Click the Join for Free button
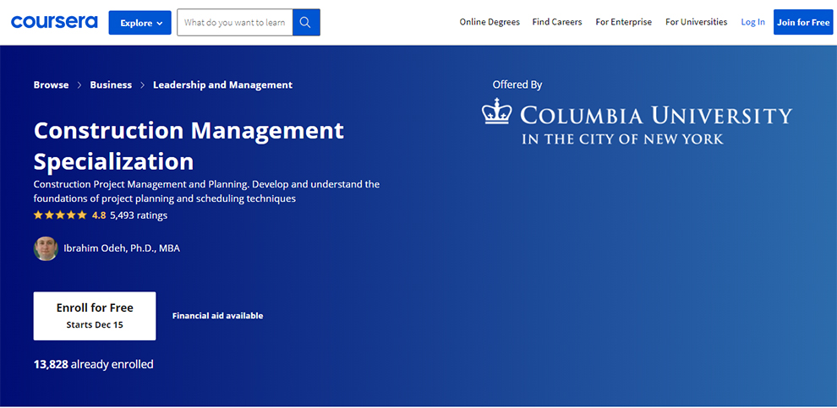The width and height of the screenshot is (837, 408). click(x=803, y=23)
